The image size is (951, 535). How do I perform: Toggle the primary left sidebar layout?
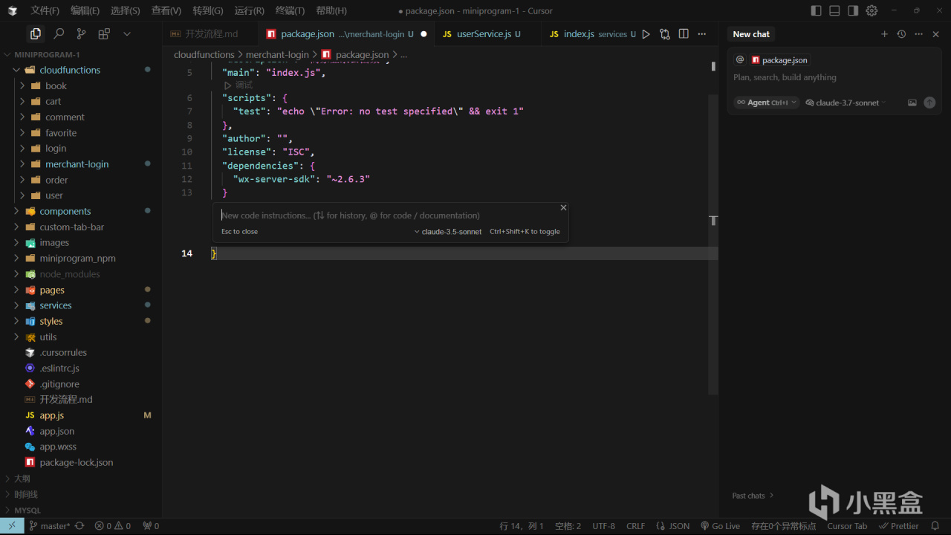(x=816, y=10)
